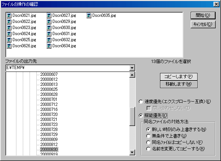221x161 pixels.
Task: Click the file name Dscn0635.jpg
Action: [x=104, y=15]
